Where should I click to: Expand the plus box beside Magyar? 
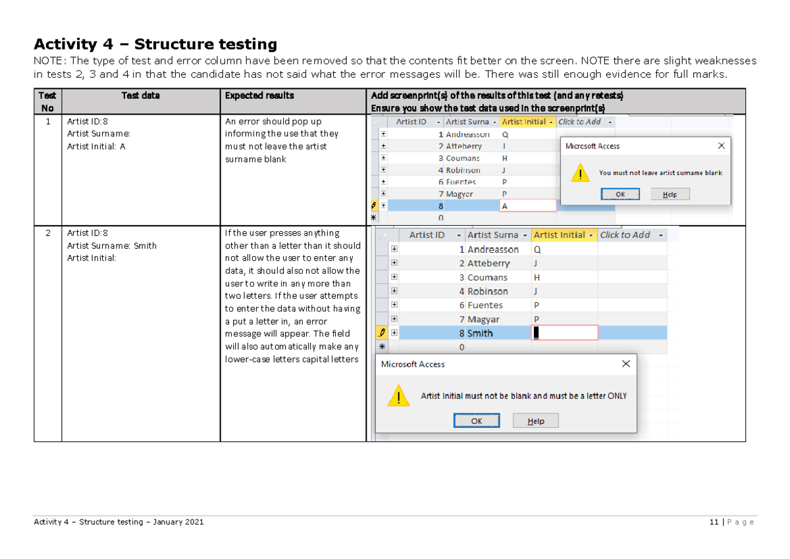pos(394,319)
